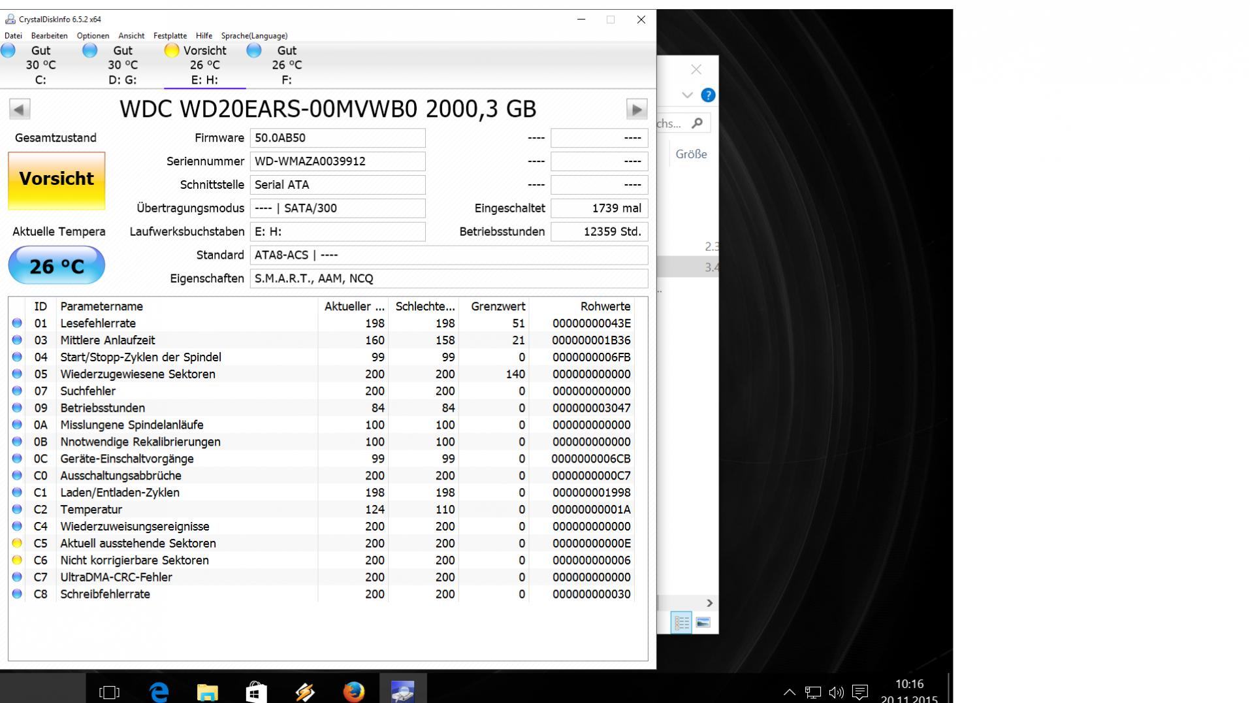Viewport: 1250px width, 703px height.
Task: Open the Winamp lightning bolt taskbar icon
Action: (305, 691)
